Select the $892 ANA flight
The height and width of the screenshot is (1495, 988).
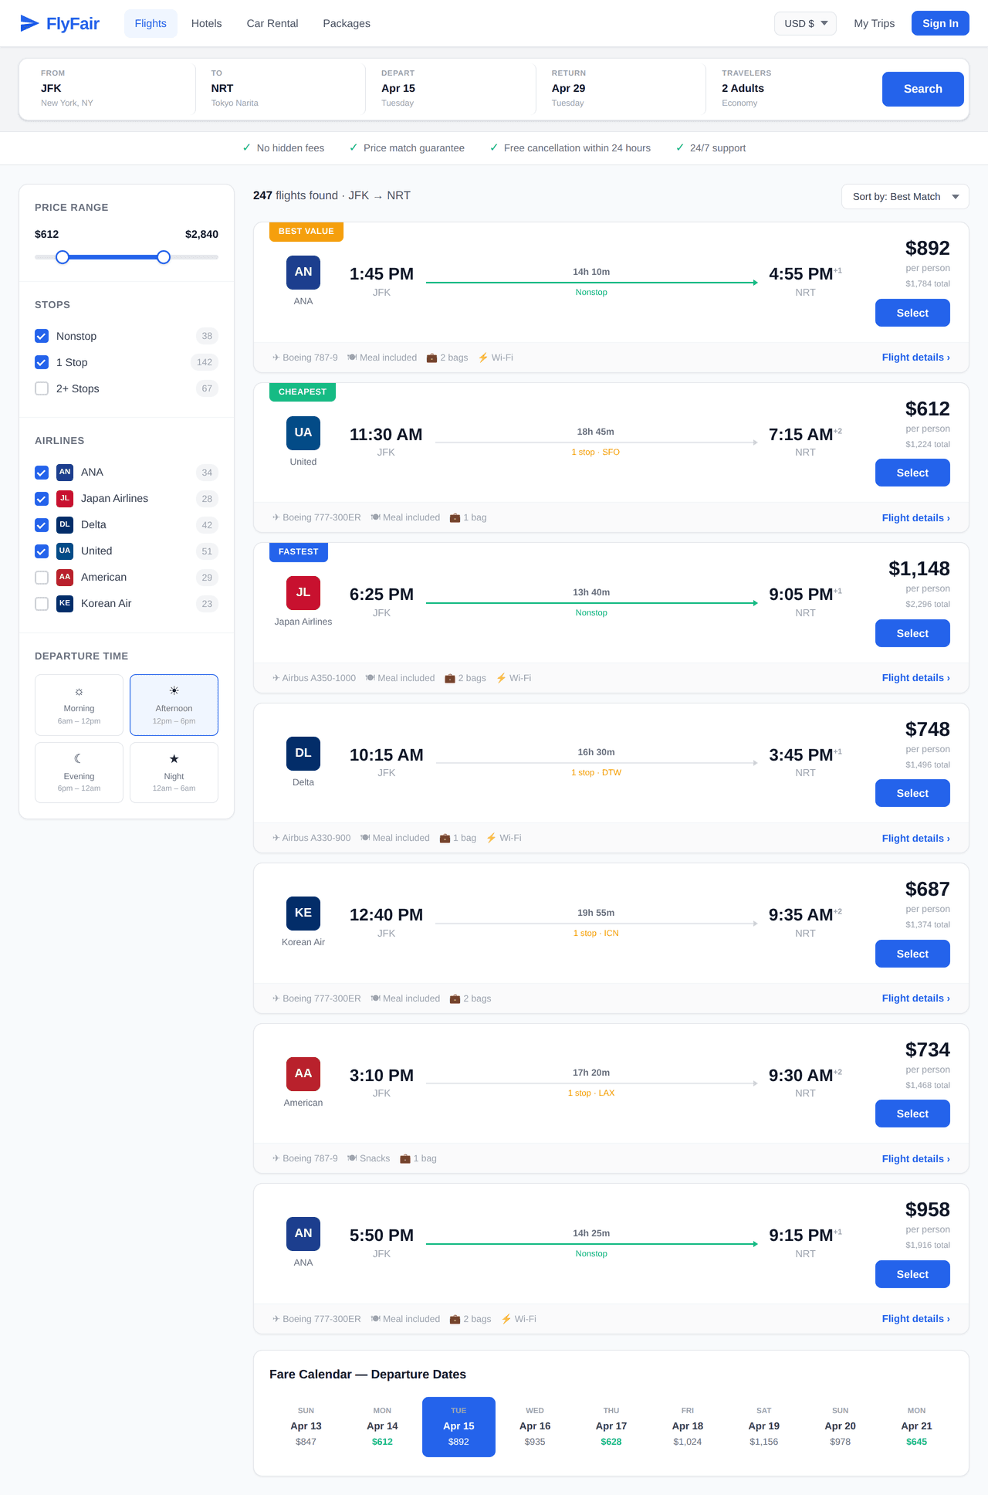(x=912, y=313)
